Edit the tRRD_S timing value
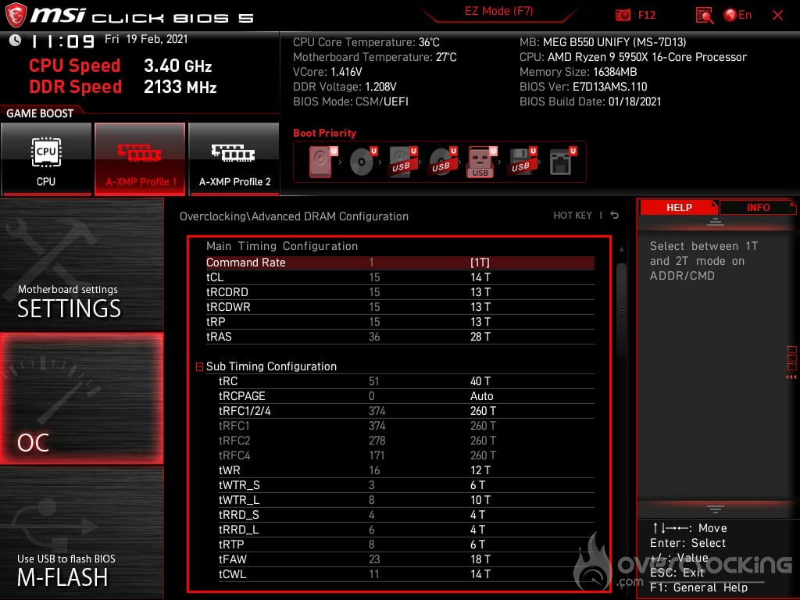 (477, 514)
